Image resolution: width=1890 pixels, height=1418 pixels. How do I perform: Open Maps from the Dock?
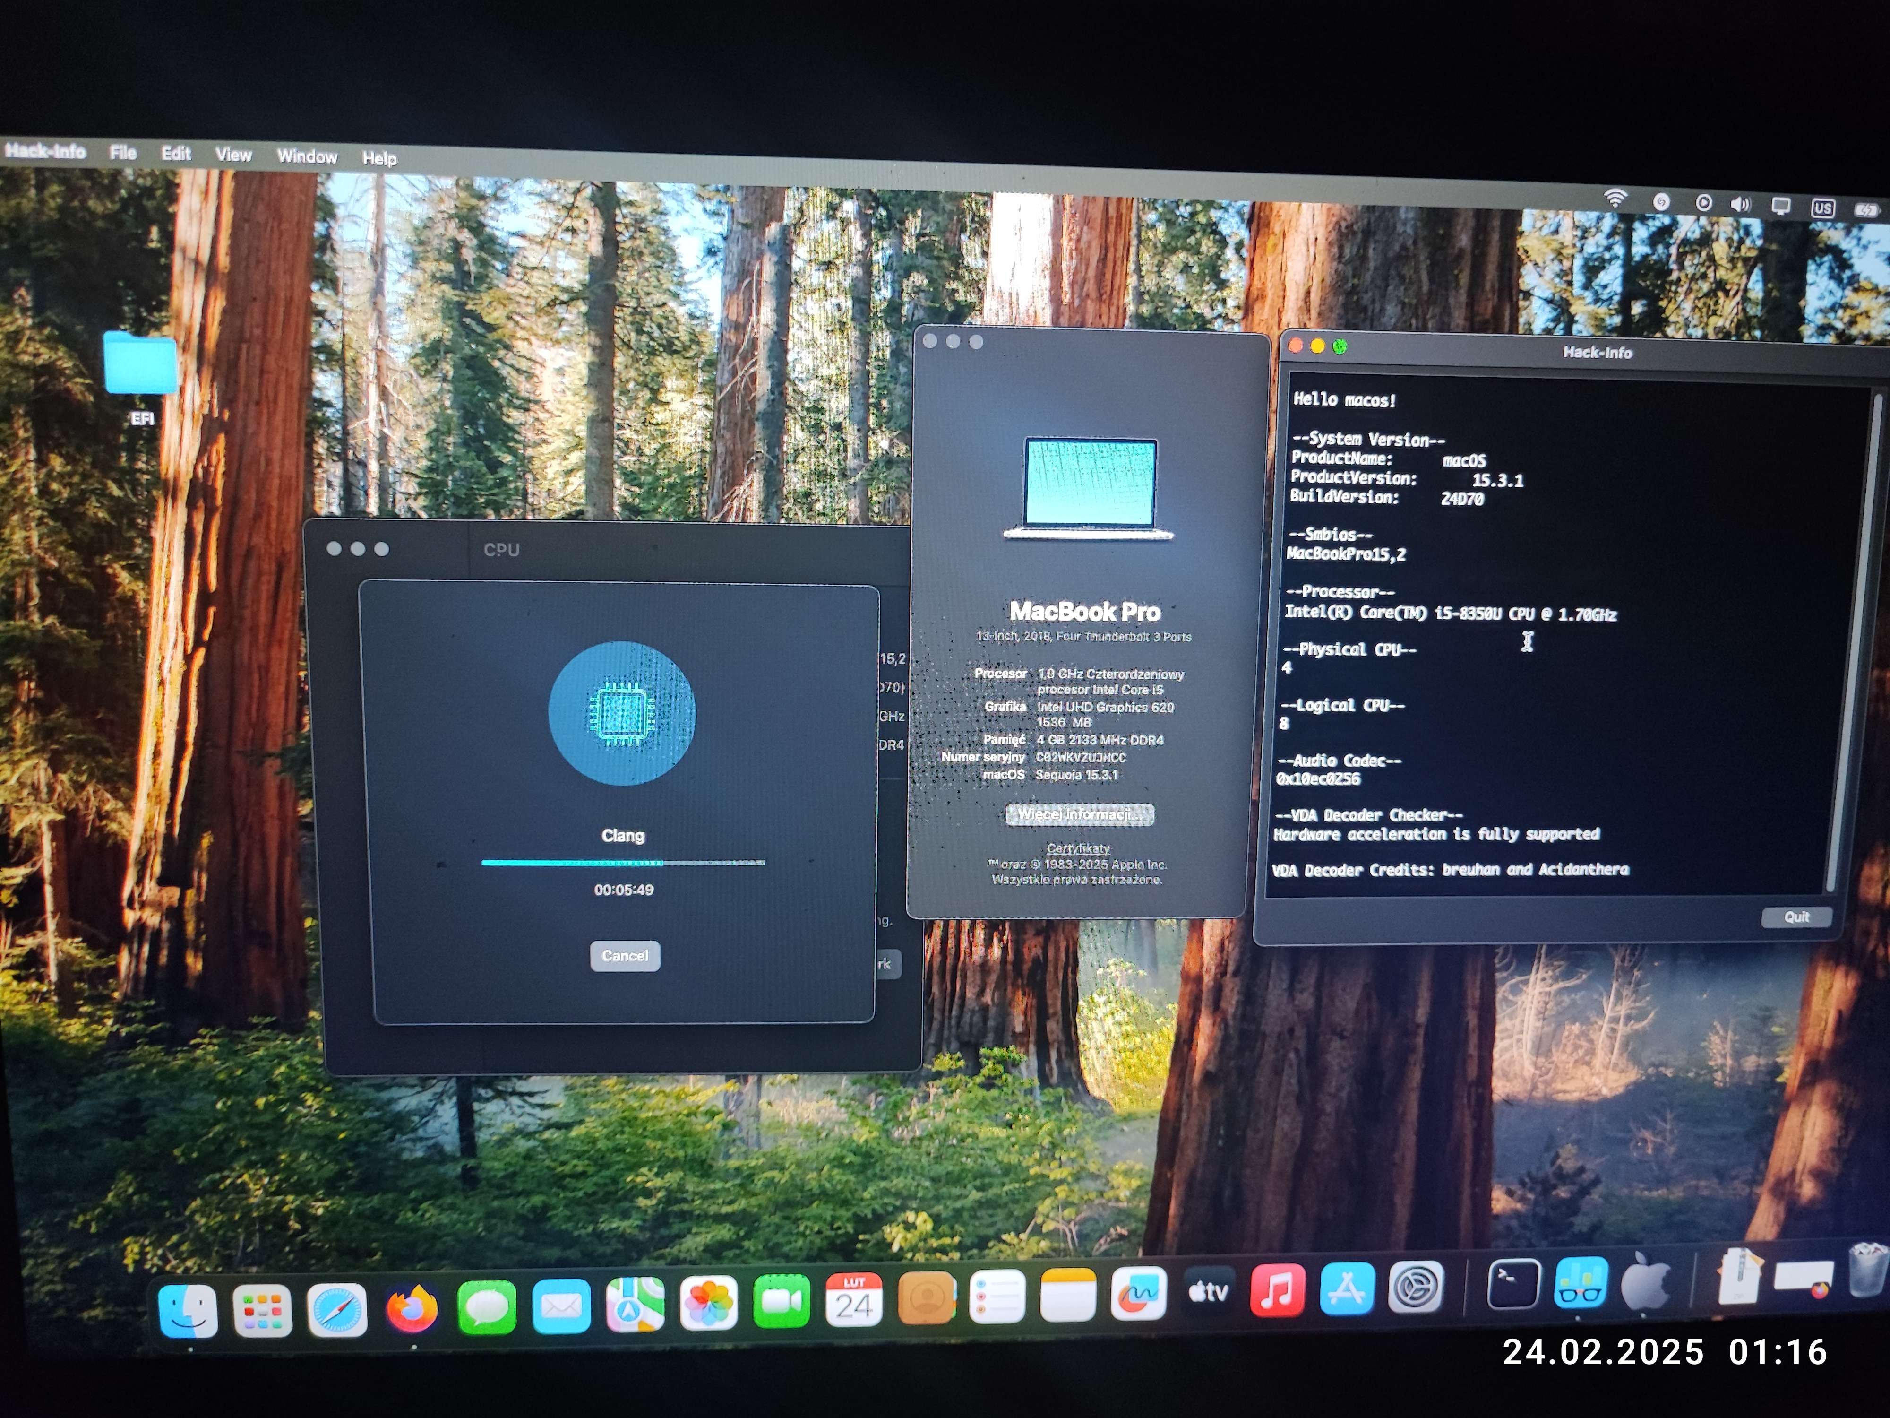click(x=635, y=1305)
